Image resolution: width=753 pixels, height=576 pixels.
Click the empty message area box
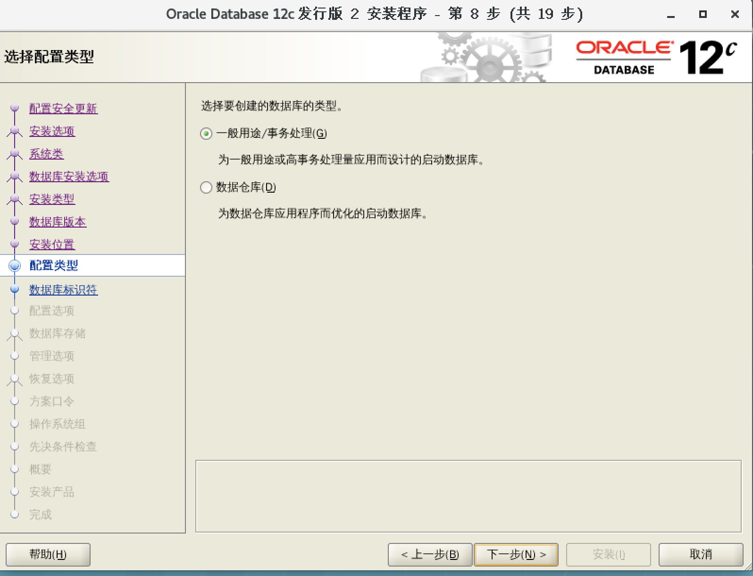pyautogui.click(x=469, y=496)
